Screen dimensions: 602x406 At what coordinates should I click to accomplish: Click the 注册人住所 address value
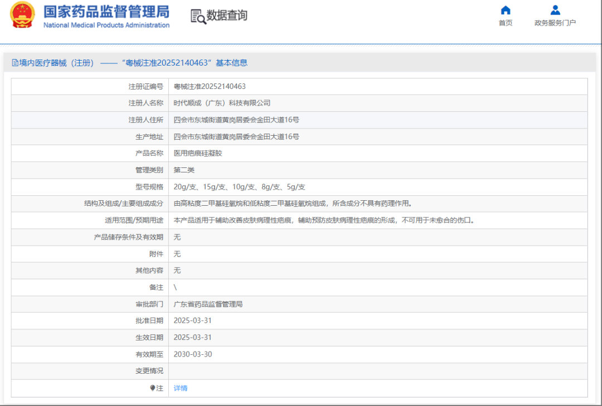(236, 120)
